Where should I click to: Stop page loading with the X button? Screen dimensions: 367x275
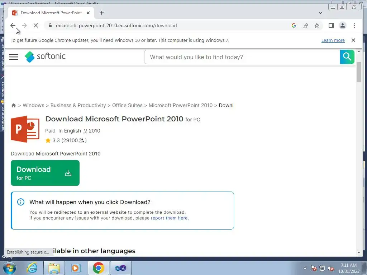tap(36, 25)
